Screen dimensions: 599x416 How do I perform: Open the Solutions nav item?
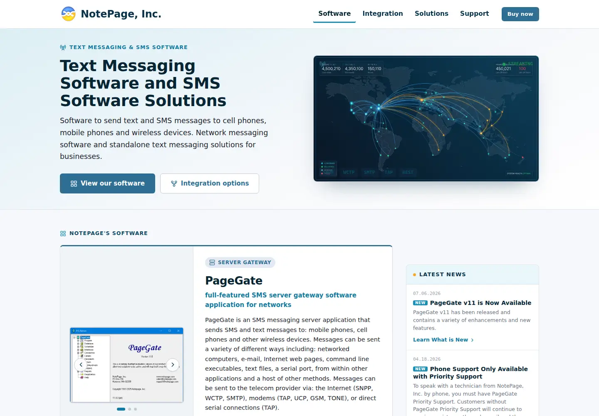pos(431,14)
